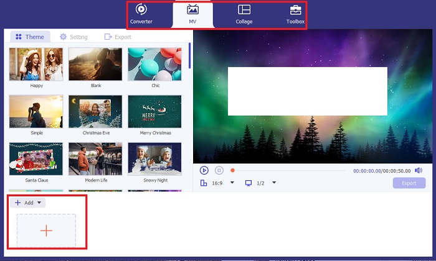This screenshot has height=261, width=436.
Task: Click the Modern Life theme label text
Action: click(x=96, y=180)
